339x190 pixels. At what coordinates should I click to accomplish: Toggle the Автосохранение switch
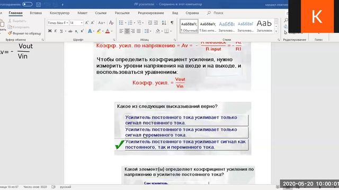27,4
